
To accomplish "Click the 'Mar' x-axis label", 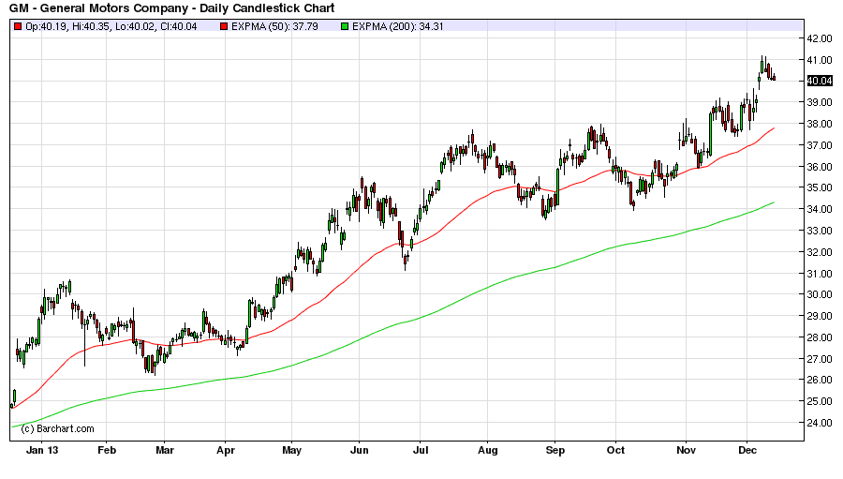I will point(165,450).
